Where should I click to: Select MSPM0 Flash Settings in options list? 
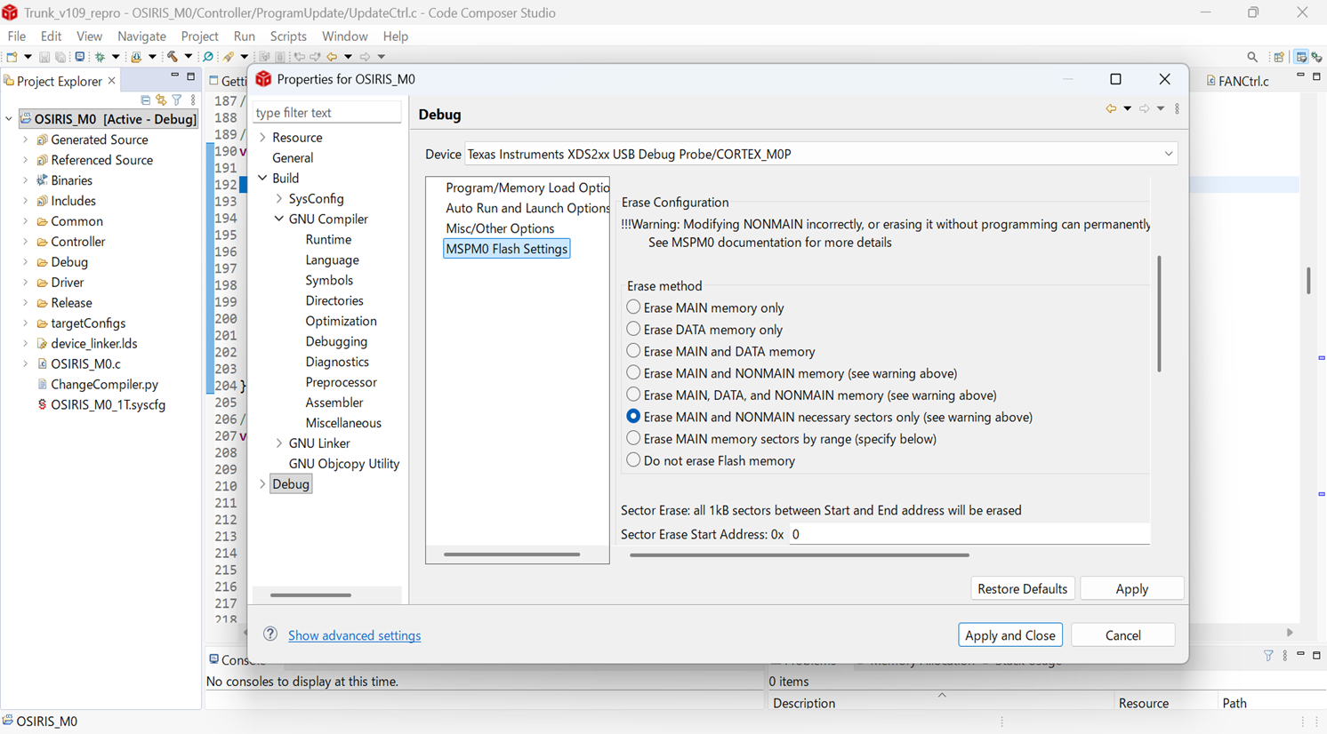click(x=506, y=249)
